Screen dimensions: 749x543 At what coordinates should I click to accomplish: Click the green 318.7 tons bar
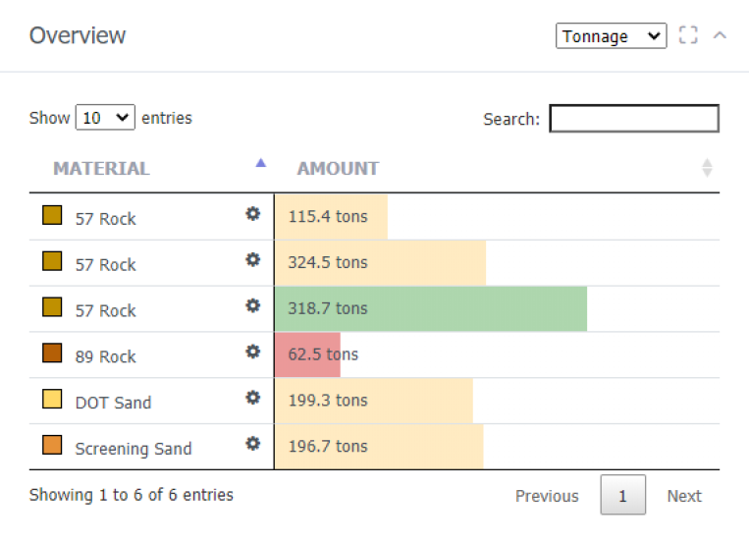[431, 308]
